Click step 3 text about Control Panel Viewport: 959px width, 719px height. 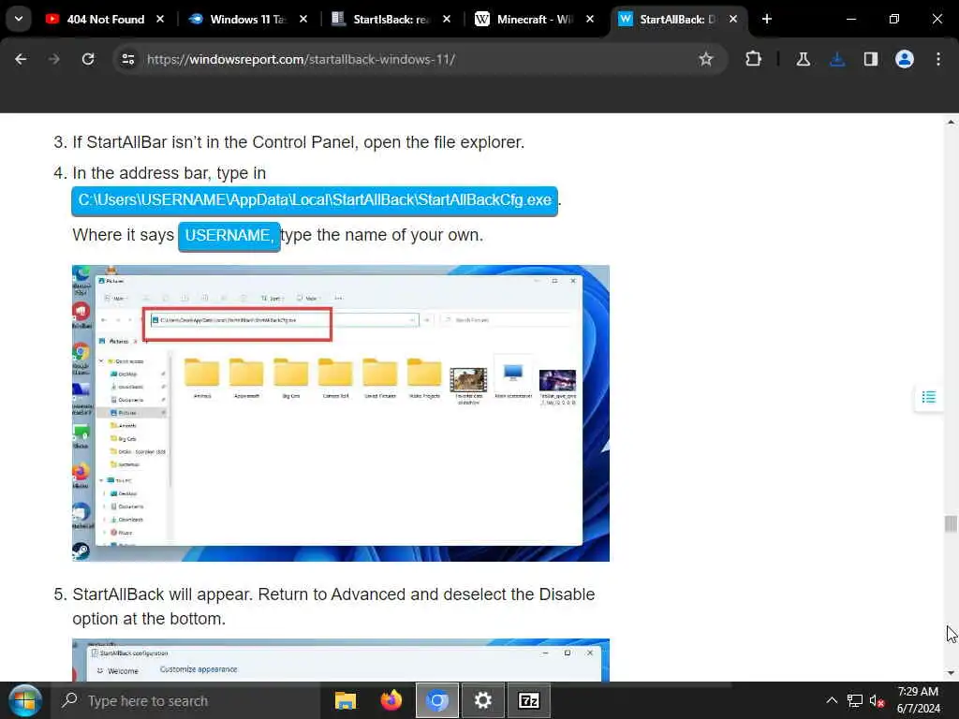pos(299,142)
